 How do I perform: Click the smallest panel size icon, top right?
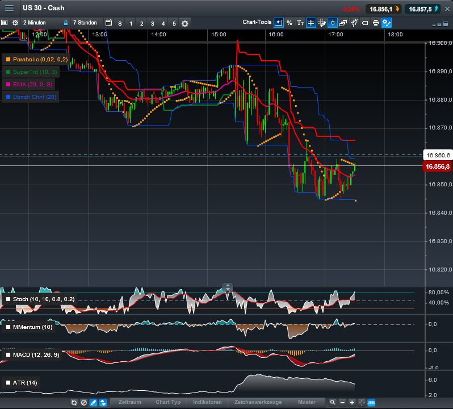tap(434, 25)
